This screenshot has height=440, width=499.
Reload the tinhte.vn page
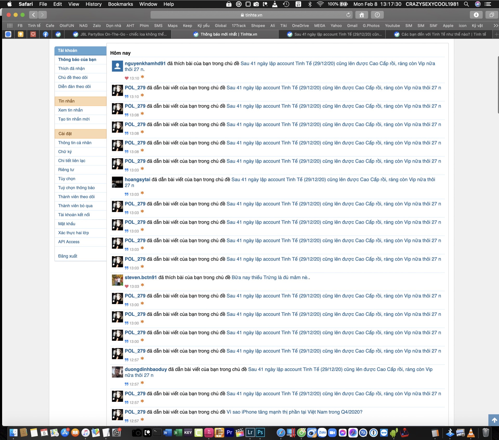[x=348, y=15]
